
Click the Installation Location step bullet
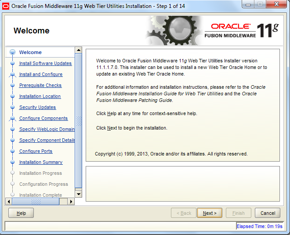[x=13, y=96]
